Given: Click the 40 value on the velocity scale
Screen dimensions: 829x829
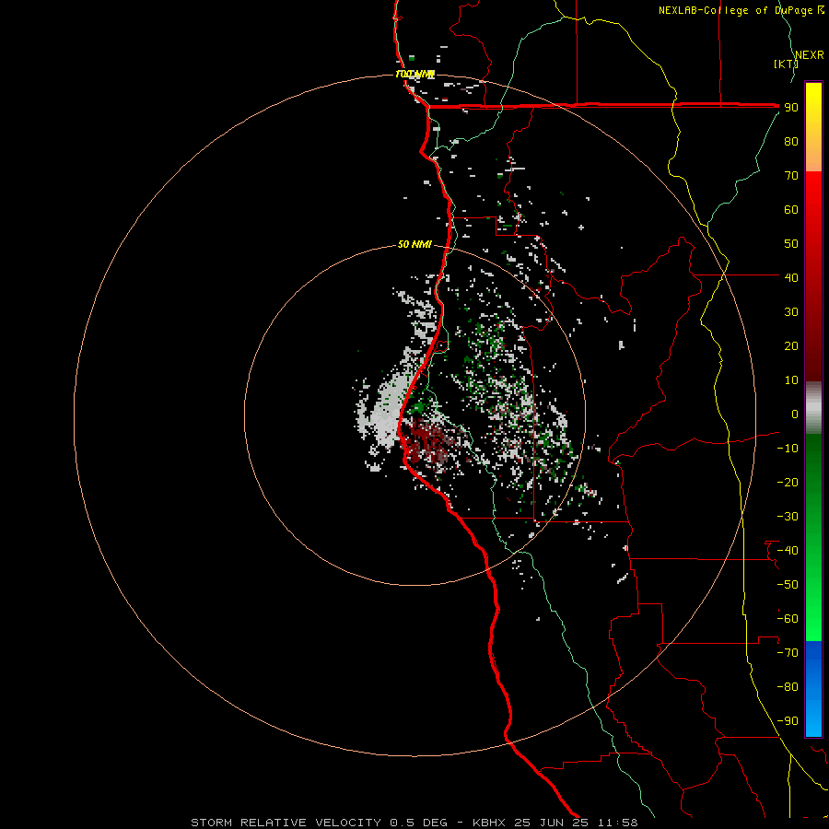Looking at the screenshot, I should [791, 277].
